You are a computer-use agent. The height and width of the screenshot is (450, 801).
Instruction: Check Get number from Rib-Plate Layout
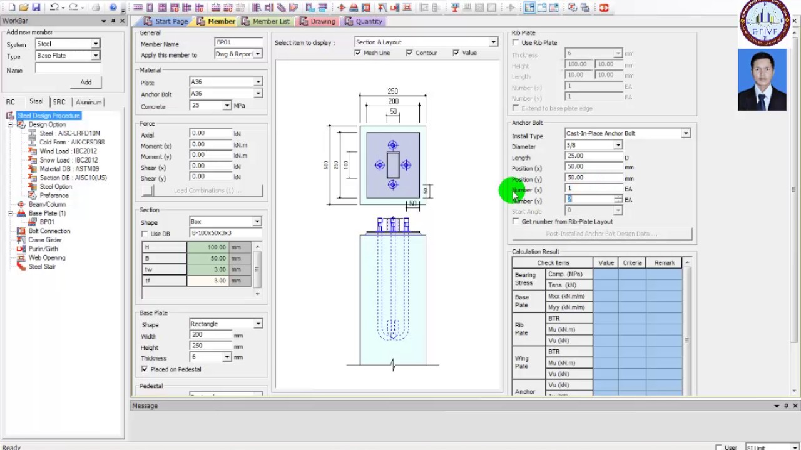tap(516, 221)
